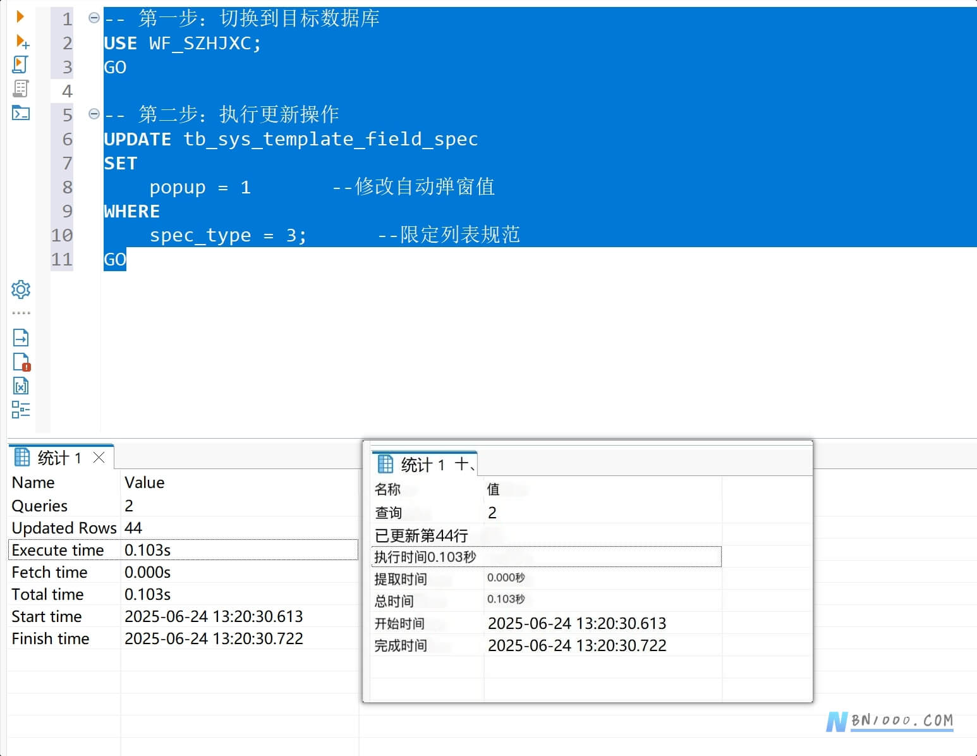Collapse the code block starting at line 5

[94, 114]
